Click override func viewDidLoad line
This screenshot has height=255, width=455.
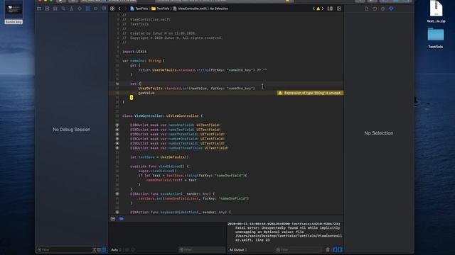pyautogui.click(x=159, y=166)
